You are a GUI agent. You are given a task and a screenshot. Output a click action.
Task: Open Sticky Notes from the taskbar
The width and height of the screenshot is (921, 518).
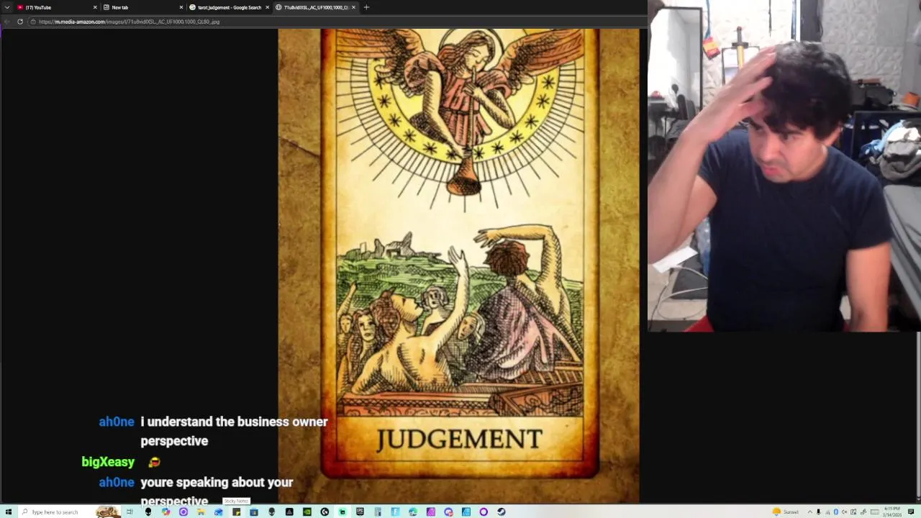point(236,512)
